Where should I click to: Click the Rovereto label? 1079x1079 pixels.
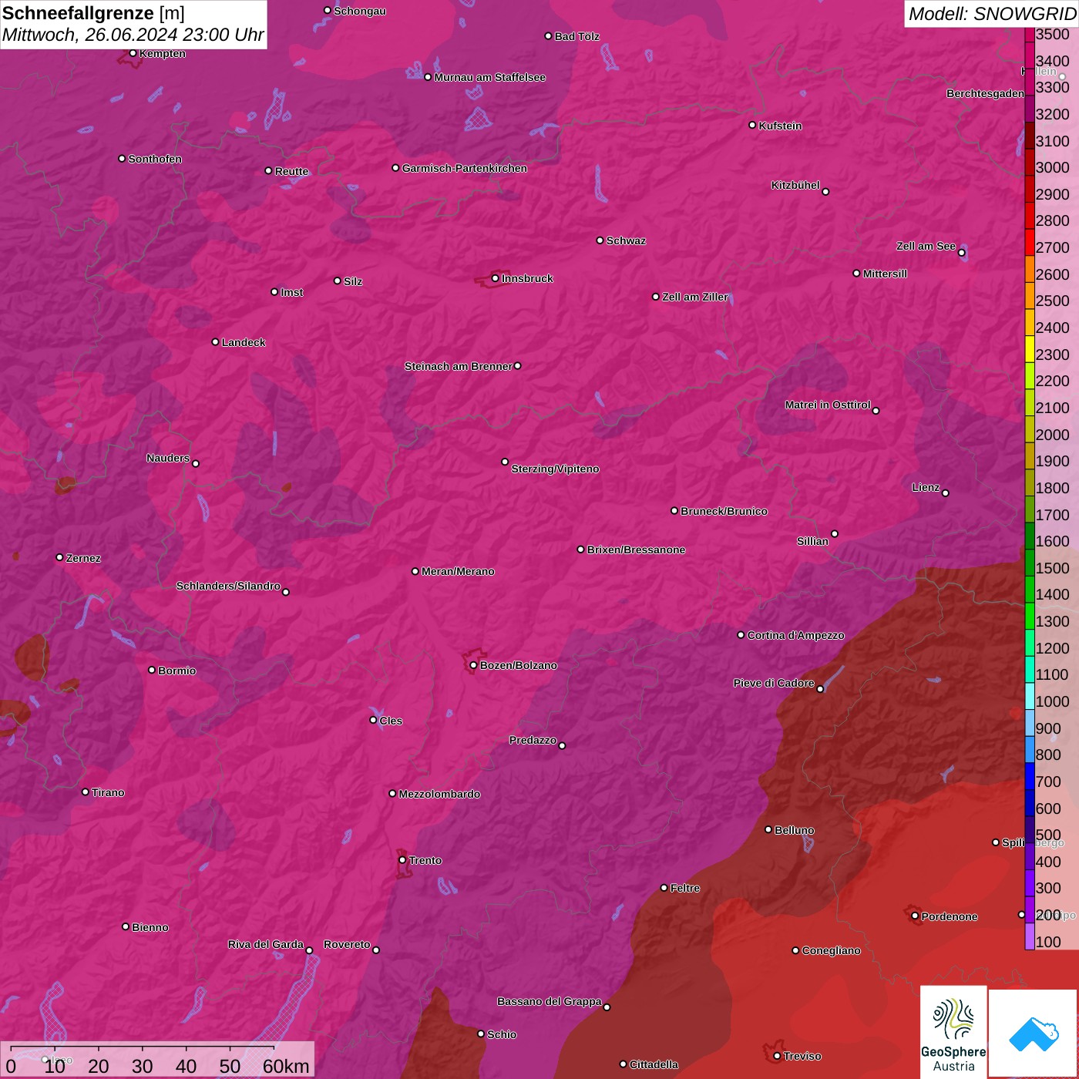click(x=348, y=944)
